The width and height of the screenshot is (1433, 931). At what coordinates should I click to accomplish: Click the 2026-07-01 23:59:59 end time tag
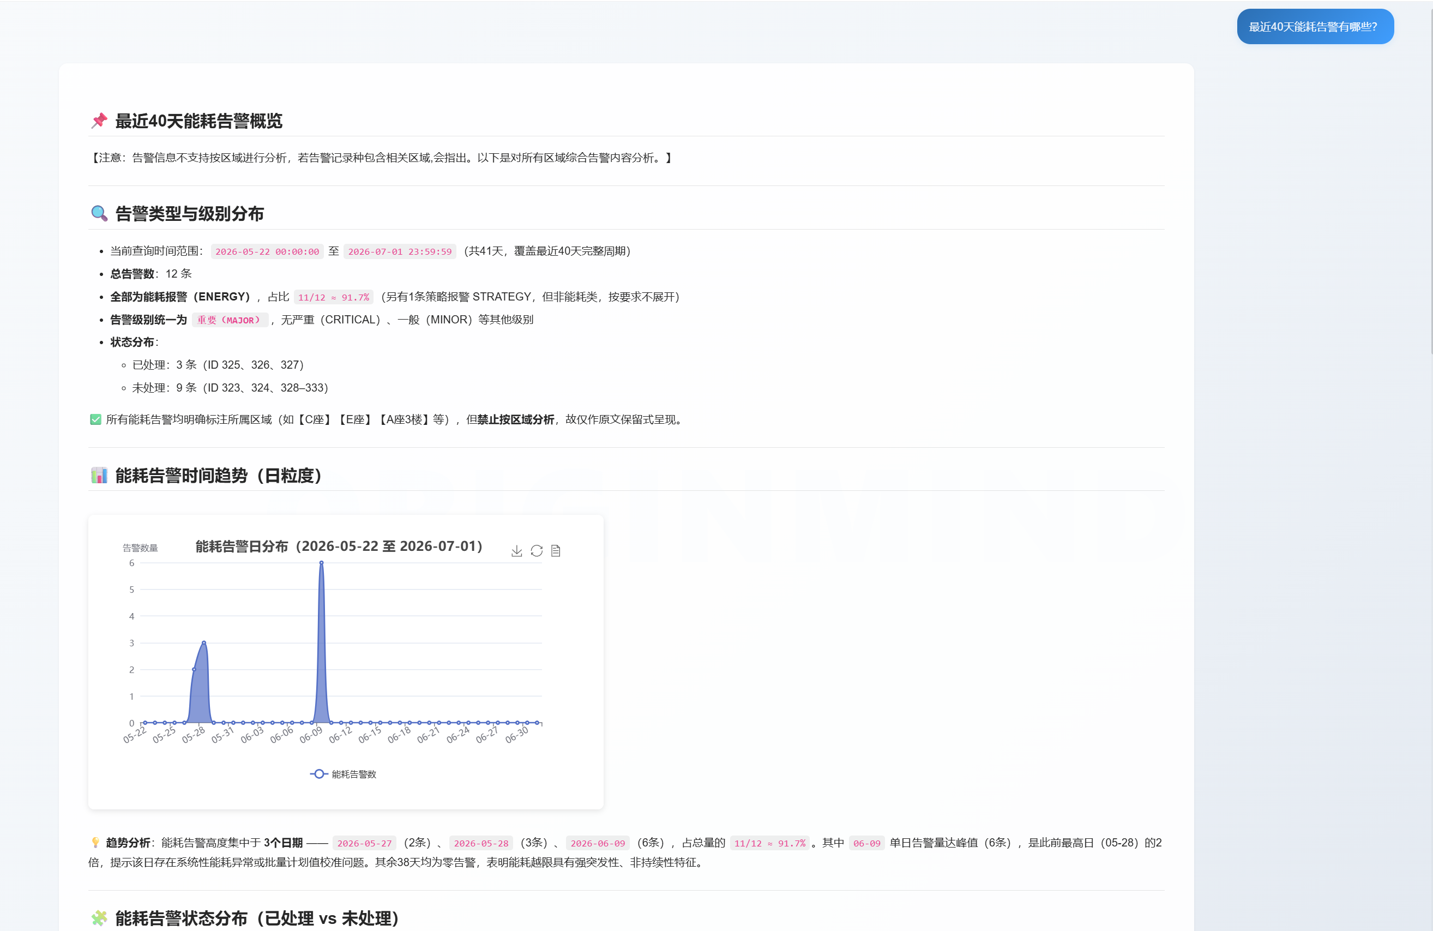pos(400,252)
